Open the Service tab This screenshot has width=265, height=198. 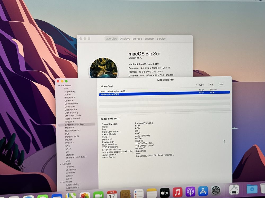[x=161, y=39]
